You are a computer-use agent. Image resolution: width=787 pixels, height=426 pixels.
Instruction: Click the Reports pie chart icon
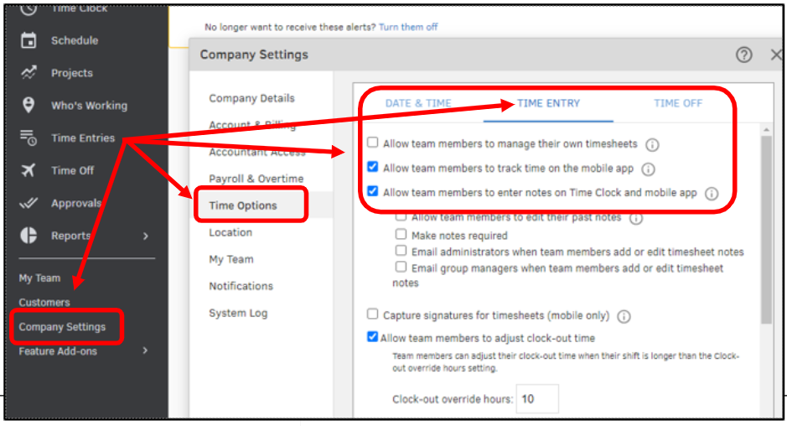tap(28, 236)
